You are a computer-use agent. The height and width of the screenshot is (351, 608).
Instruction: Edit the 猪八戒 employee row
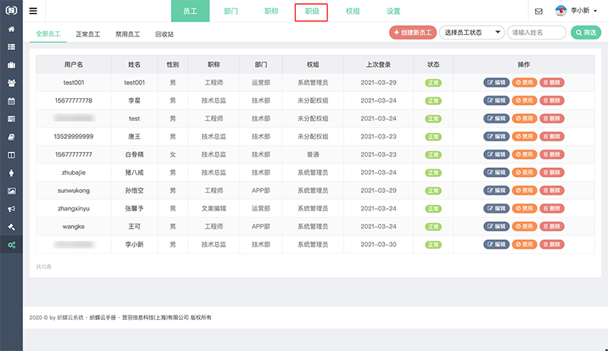click(496, 172)
